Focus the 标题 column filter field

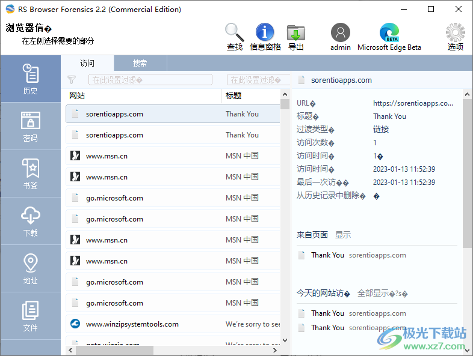coord(258,80)
